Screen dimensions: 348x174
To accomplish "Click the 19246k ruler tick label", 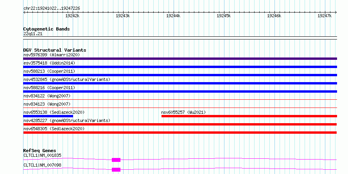I will 274,16.
